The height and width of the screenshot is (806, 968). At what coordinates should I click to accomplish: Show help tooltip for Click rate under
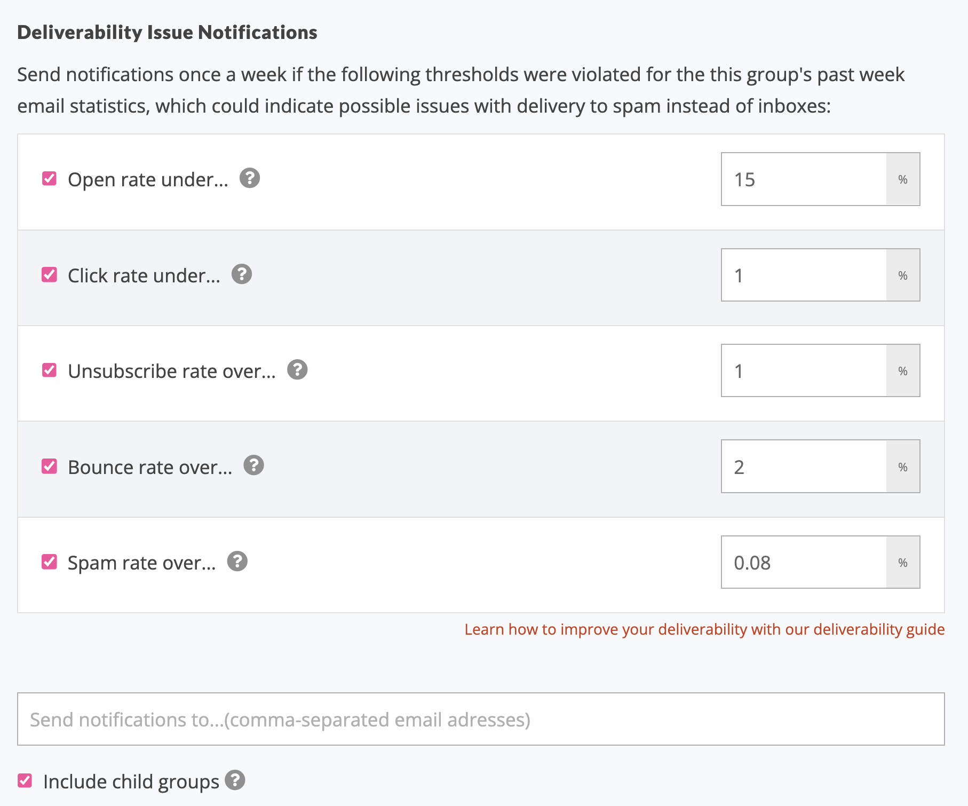click(242, 274)
